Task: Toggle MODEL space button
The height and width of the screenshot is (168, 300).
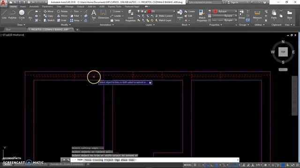Action: [x=187, y=165]
